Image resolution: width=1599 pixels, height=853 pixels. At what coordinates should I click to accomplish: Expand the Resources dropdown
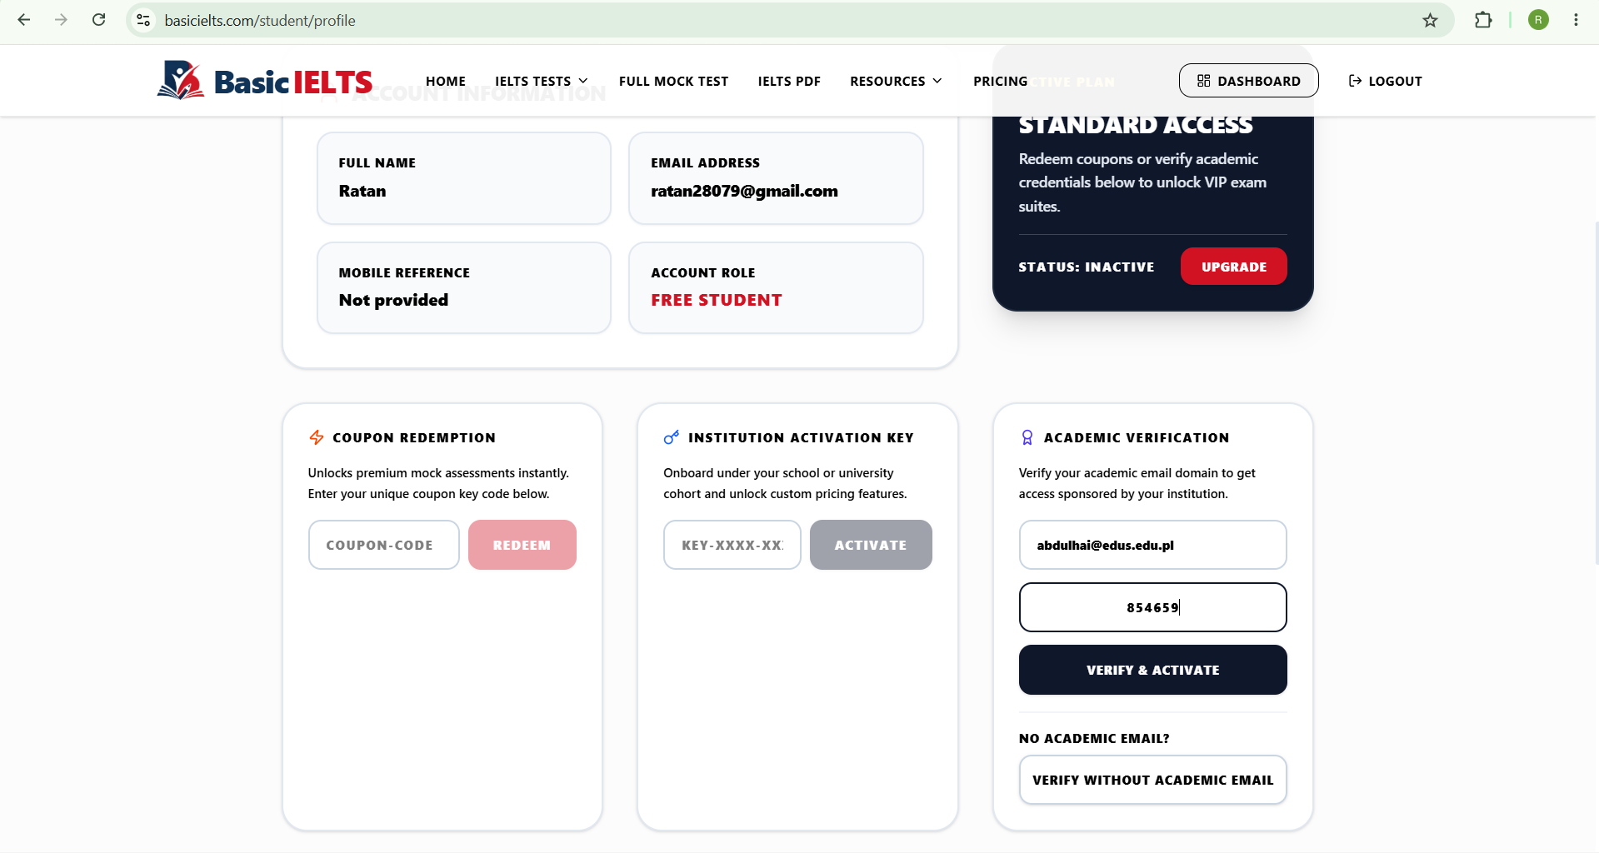click(897, 81)
